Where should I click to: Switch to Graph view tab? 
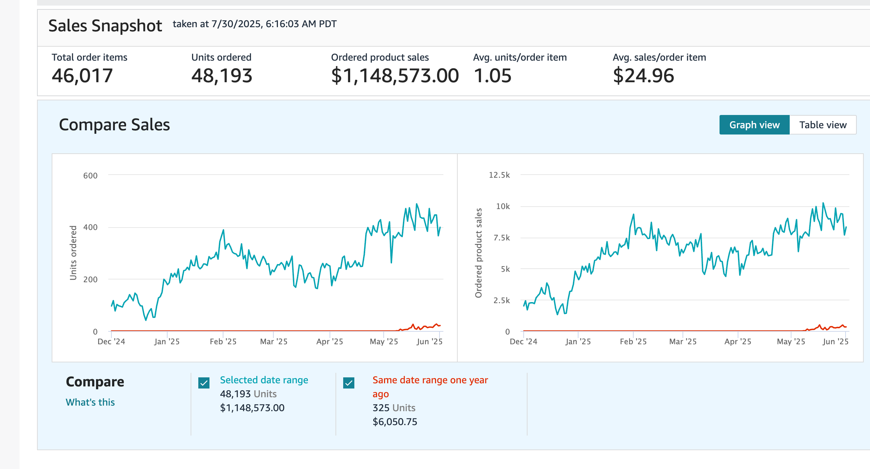point(754,125)
